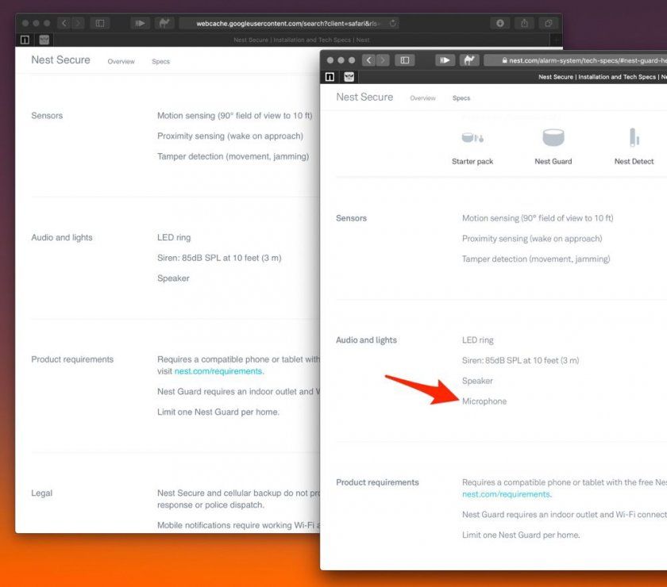Viewport: 667px width, 587px height.
Task: Toggle the sidebar in the webcache window
Action: click(100, 23)
